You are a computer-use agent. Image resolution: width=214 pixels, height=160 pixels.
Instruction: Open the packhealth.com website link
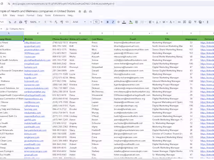(32, 127)
